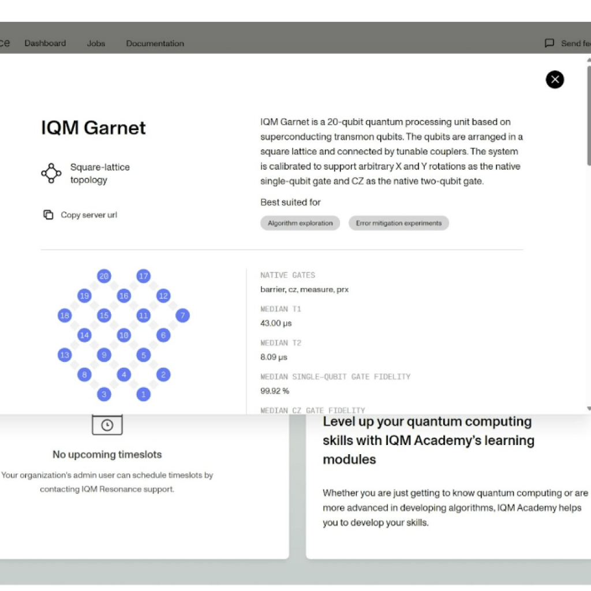Select qubit 20 in the lattice diagram
Viewport: 591px width, 591px height.
[x=104, y=276]
